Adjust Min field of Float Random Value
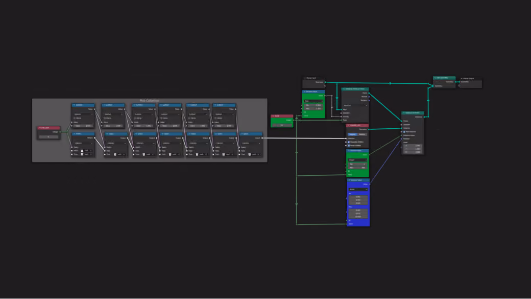 313,105
